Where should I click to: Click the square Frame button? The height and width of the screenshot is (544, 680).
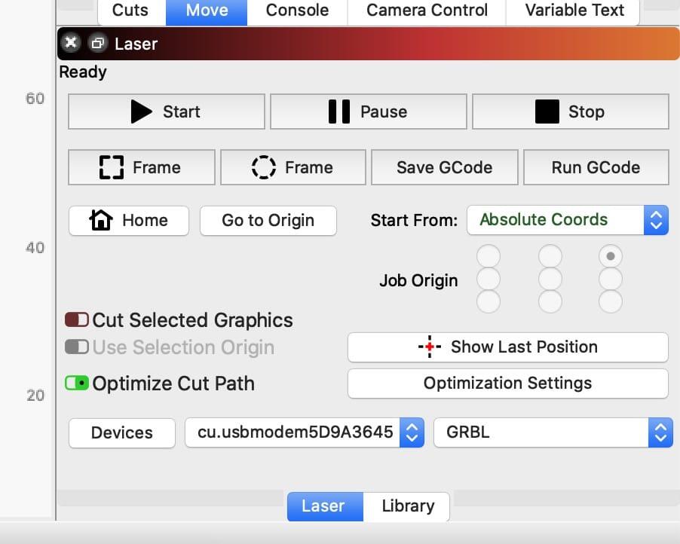click(141, 167)
